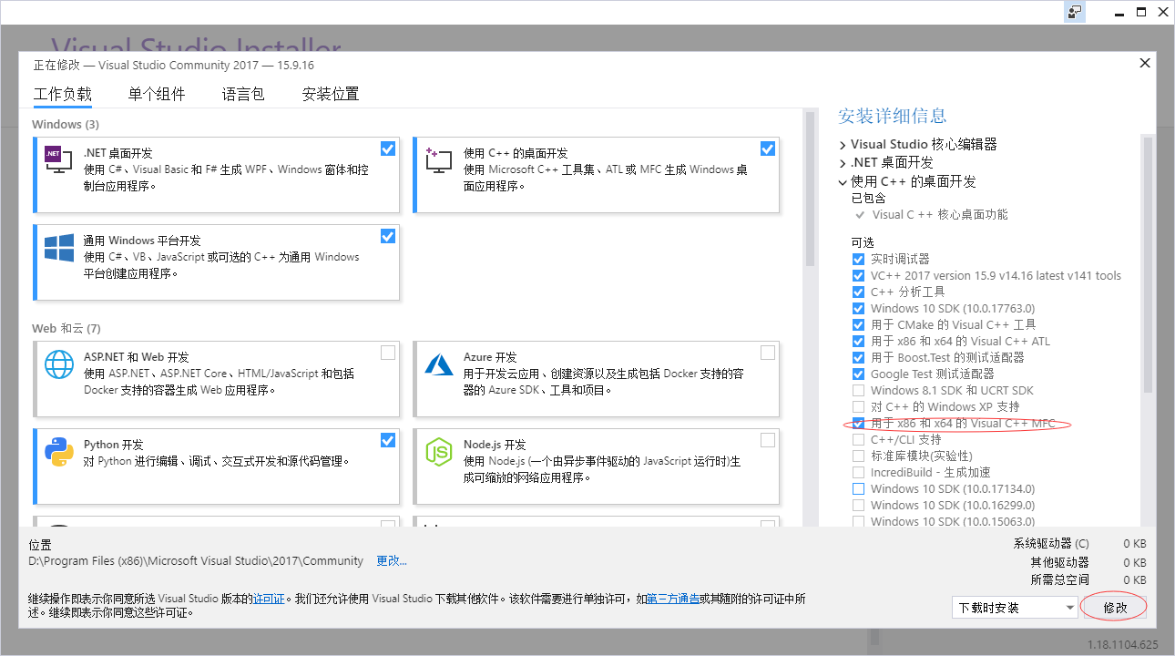Switch to the 单个组件 tab
This screenshot has width=1175, height=656.
(x=157, y=95)
